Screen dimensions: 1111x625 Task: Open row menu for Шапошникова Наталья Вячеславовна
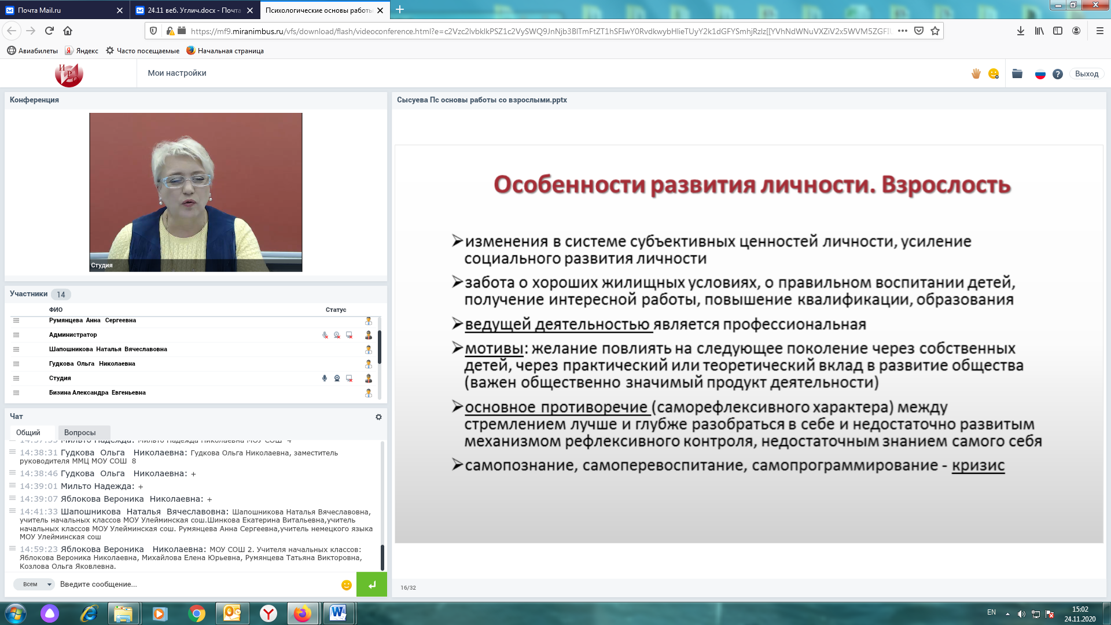point(16,350)
